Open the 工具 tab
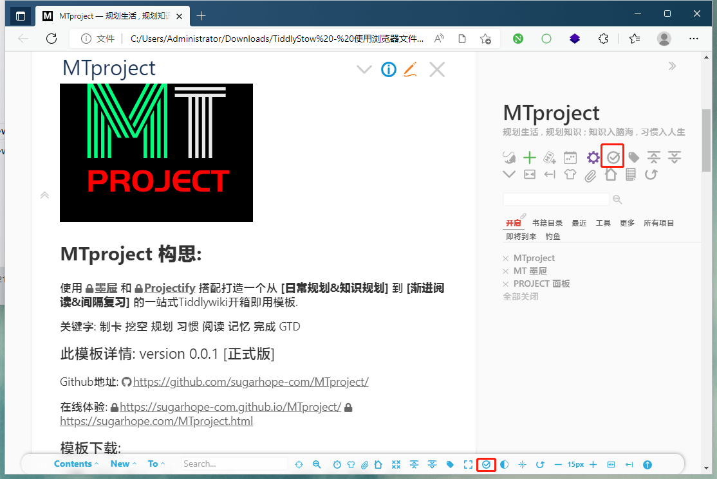 click(x=603, y=223)
